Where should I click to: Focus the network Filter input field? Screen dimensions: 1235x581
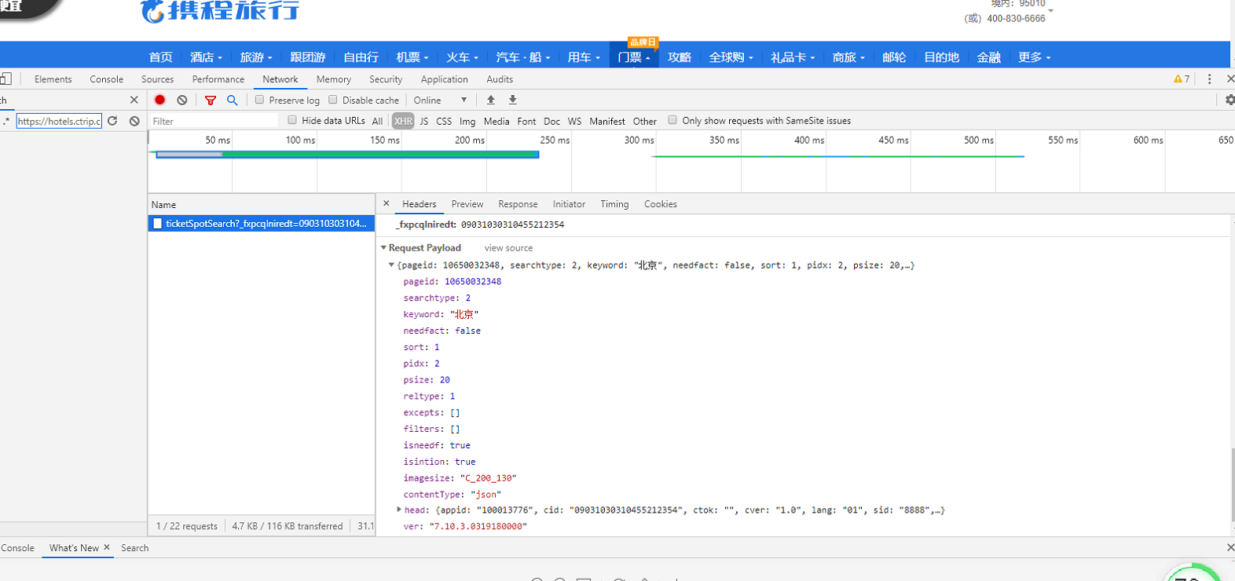(214, 121)
